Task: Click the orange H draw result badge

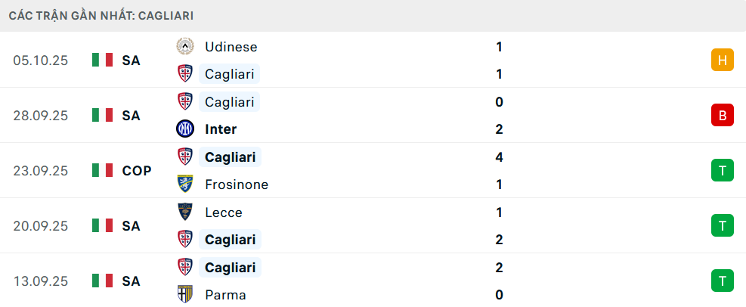Action: 723,60
